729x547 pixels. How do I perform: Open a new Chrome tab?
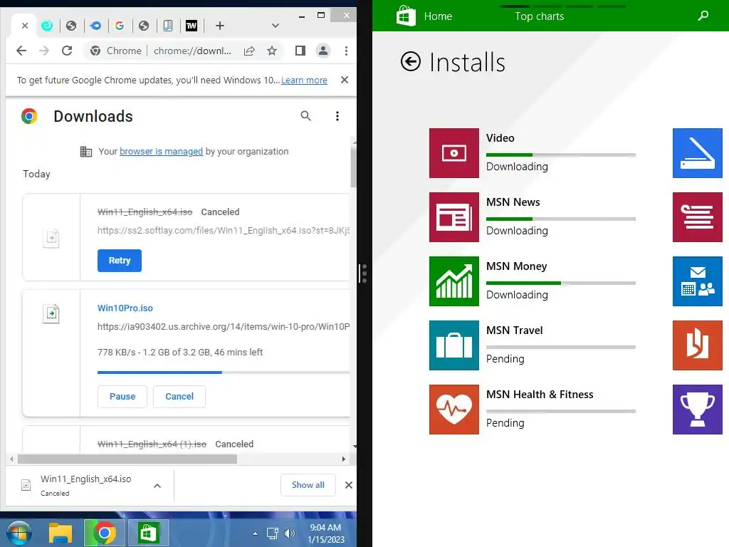pos(220,26)
